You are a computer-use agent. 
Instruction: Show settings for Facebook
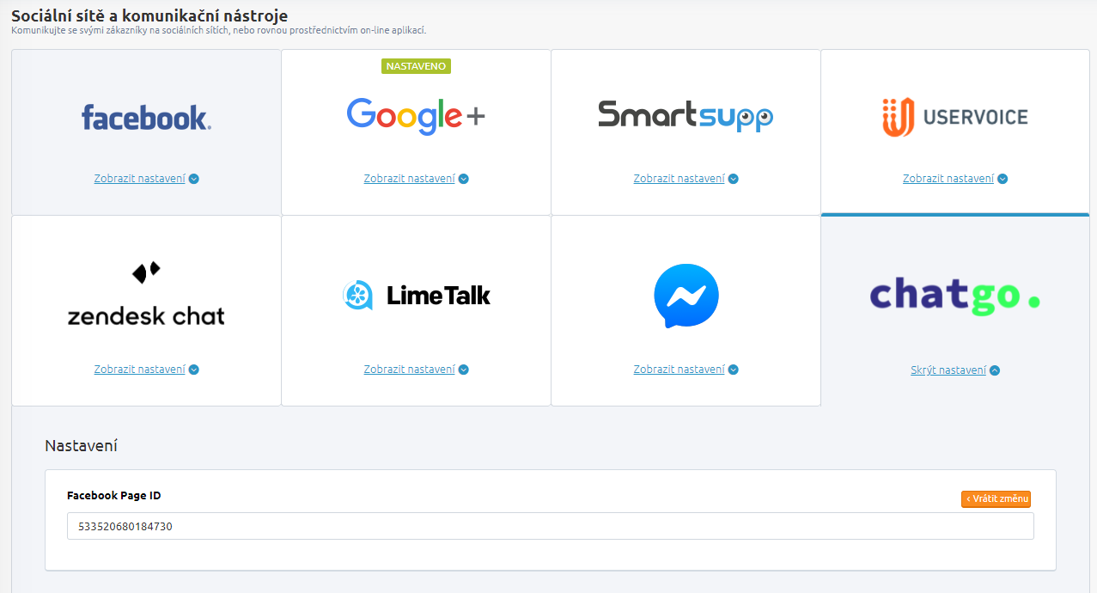click(140, 179)
